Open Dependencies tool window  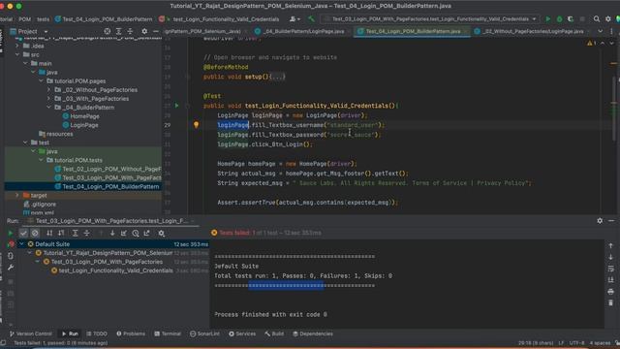[x=312, y=333]
